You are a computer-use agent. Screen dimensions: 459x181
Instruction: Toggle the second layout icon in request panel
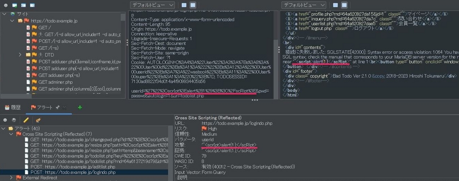(x=193, y=5)
